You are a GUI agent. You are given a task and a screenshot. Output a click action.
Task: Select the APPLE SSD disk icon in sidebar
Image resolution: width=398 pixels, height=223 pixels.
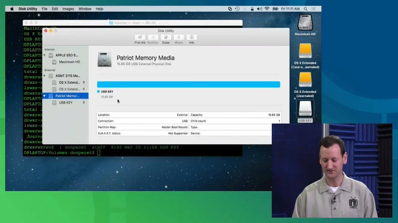tap(51, 55)
